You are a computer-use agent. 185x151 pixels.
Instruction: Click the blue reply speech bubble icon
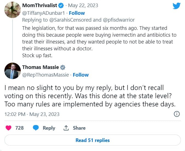(36, 128)
